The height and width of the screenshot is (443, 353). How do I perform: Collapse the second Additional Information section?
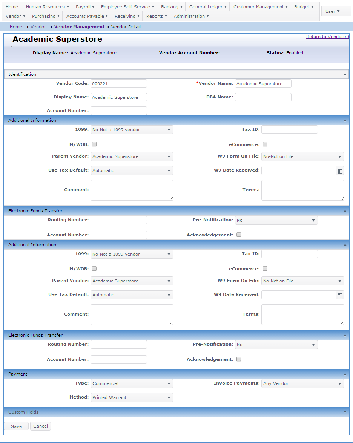point(345,245)
